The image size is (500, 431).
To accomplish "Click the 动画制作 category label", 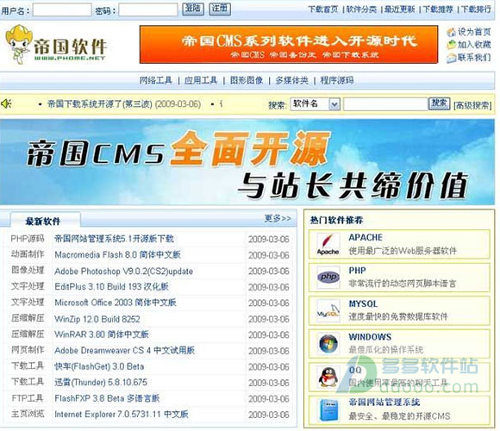I will click(x=28, y=254).
